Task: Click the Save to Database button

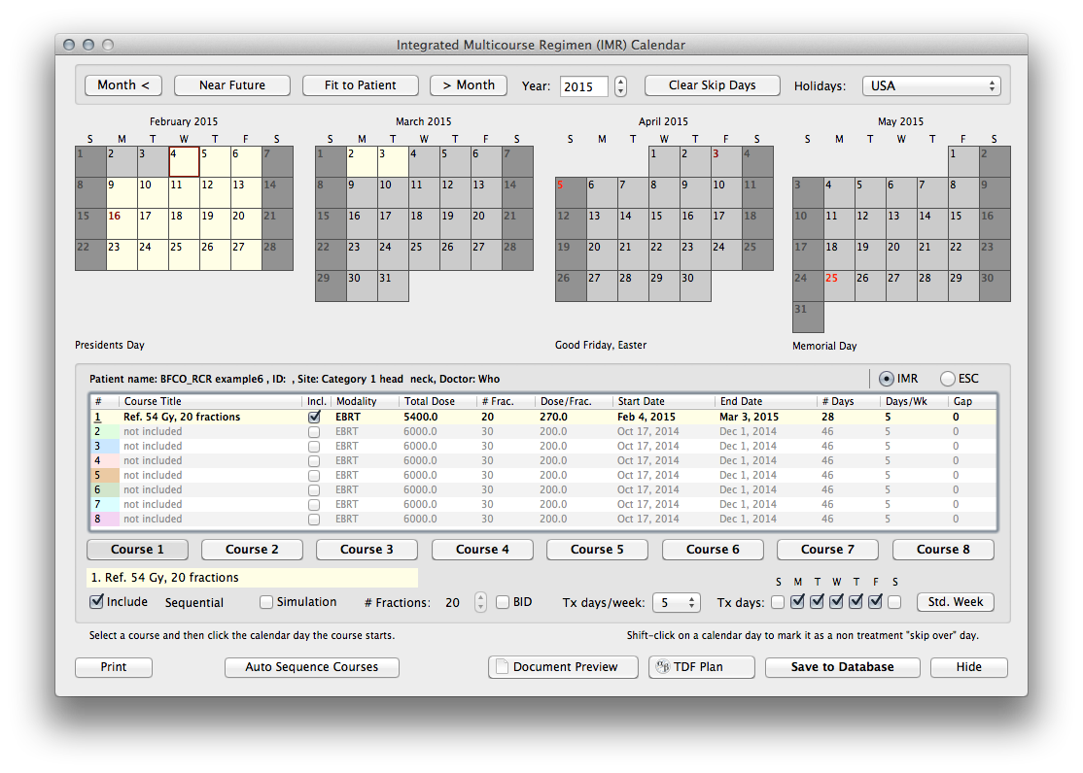Action: [842, 667]
